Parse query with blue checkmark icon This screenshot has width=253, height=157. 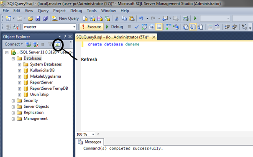(137, 27)
